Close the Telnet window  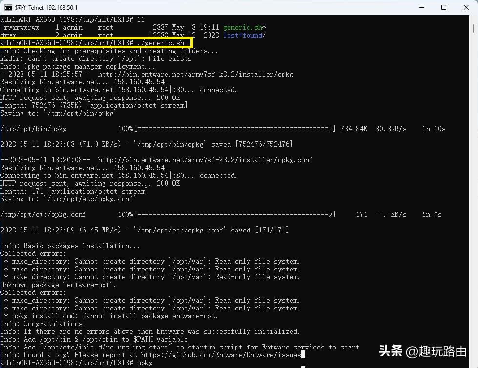pyautogui.click(x=467, y=7)
